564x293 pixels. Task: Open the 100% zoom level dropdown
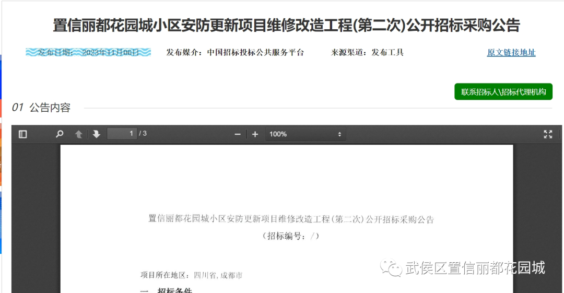click(305, 134)
